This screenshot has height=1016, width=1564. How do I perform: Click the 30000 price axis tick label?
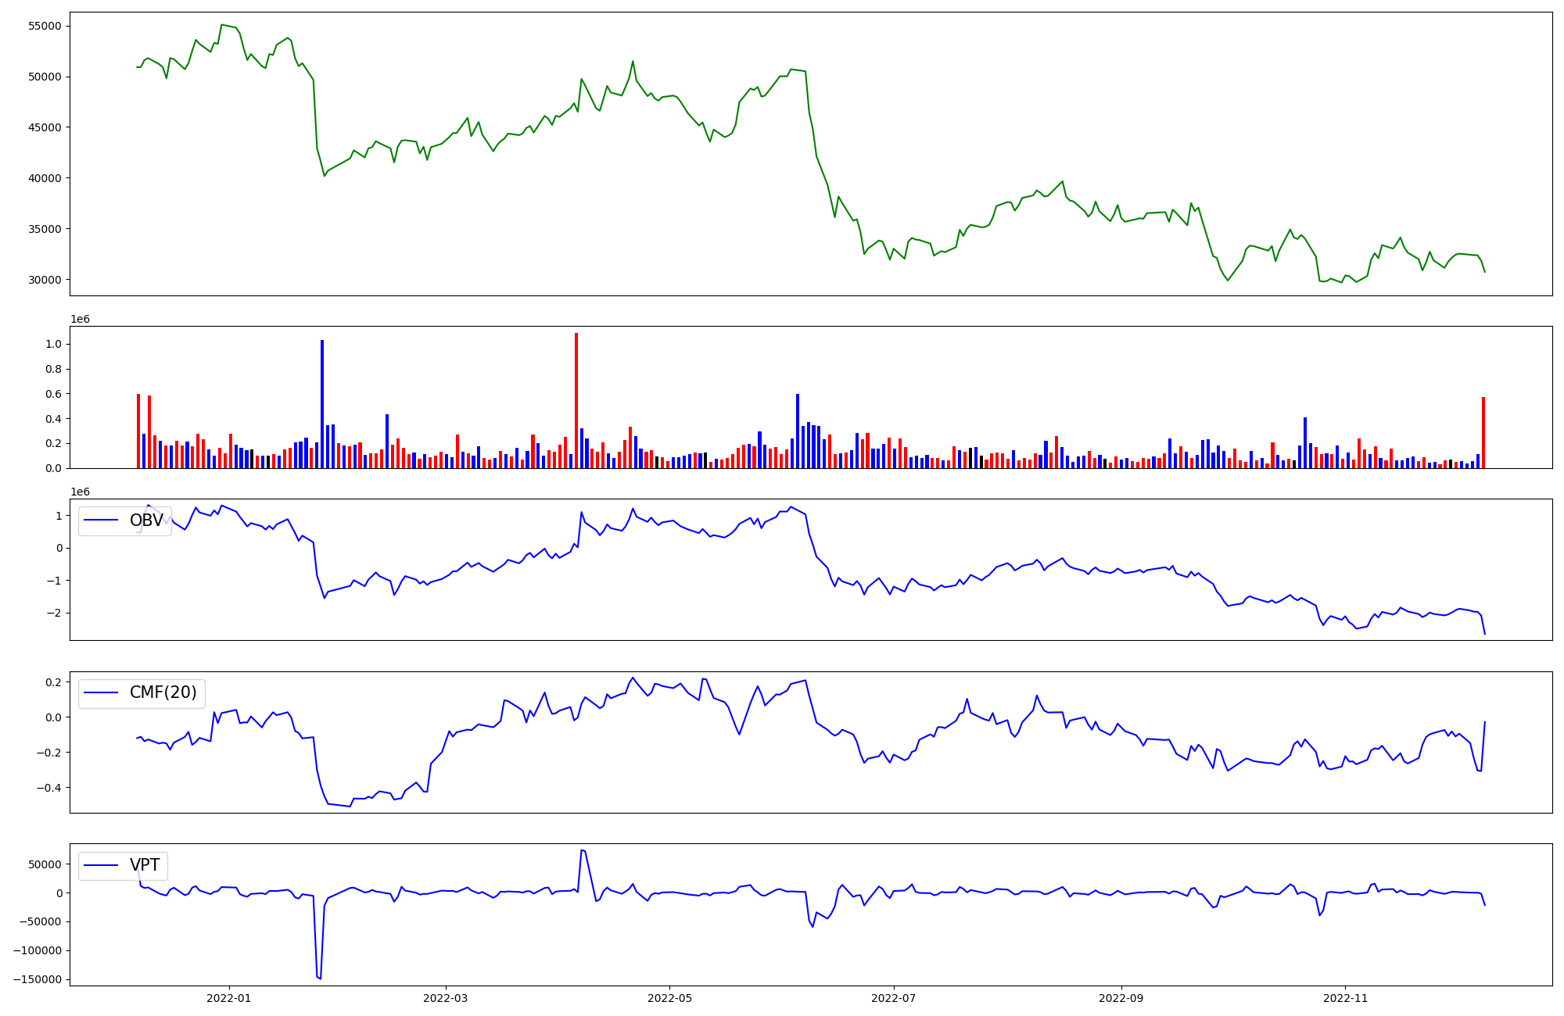pos(45,280)
